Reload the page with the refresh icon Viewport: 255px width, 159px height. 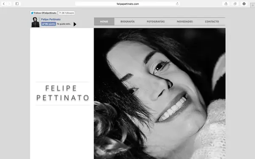pyautogui.click(x=177, y=4)
